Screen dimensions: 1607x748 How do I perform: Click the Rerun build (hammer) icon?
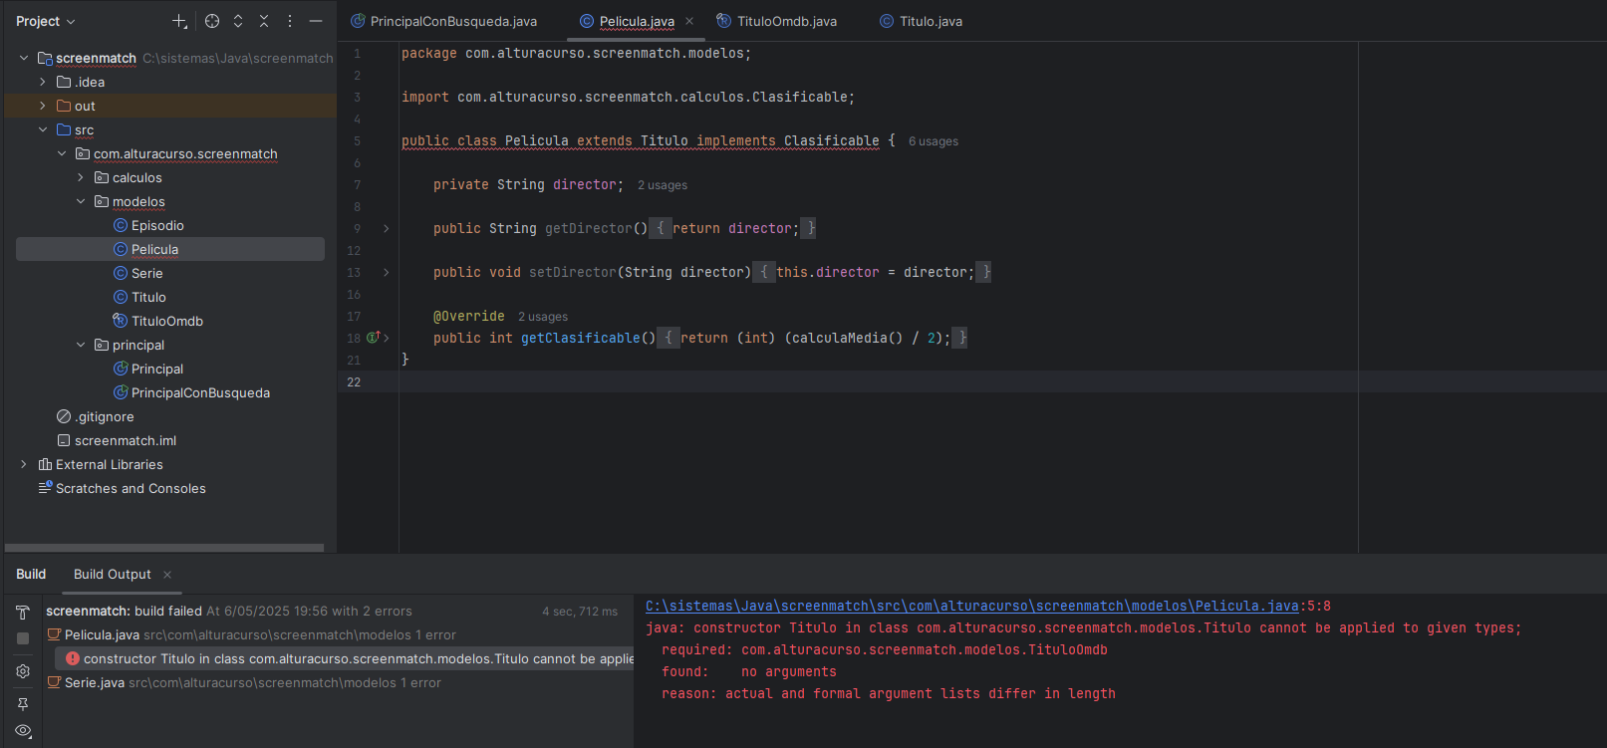click(23, 613)
